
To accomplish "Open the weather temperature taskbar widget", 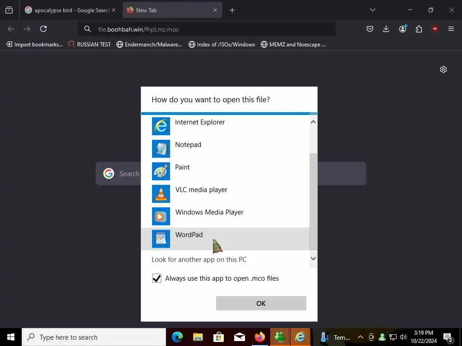I will [x=335, y=337].
